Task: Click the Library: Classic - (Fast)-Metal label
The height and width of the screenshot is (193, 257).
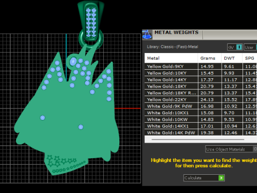Action: coord(172,47)
